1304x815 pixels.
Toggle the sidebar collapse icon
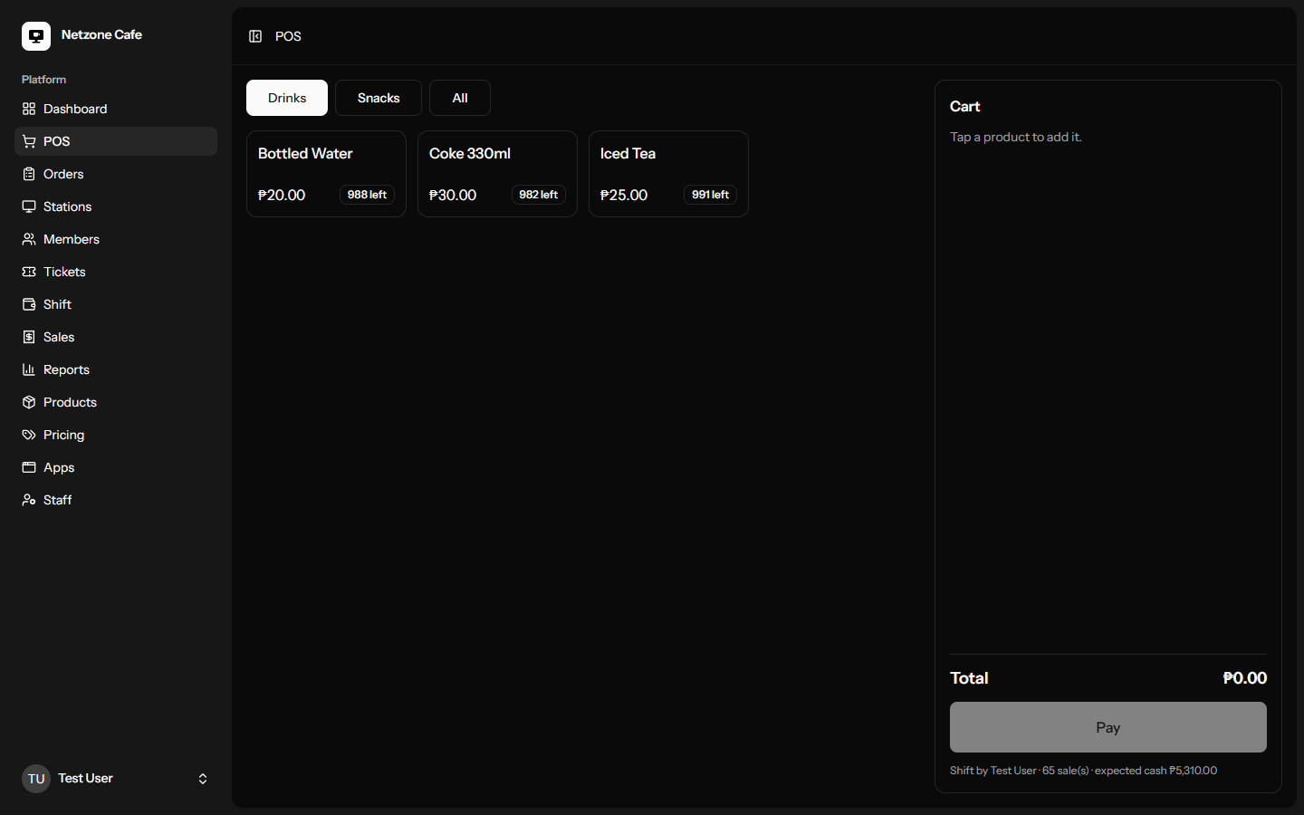click(x=255, y=36)
